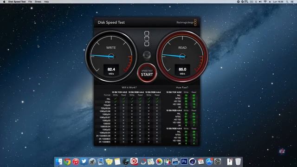Click Disk Speed Test gauge icon in Dock
Viewport: 297px width, 167px height.
click(x=126, y=162)
